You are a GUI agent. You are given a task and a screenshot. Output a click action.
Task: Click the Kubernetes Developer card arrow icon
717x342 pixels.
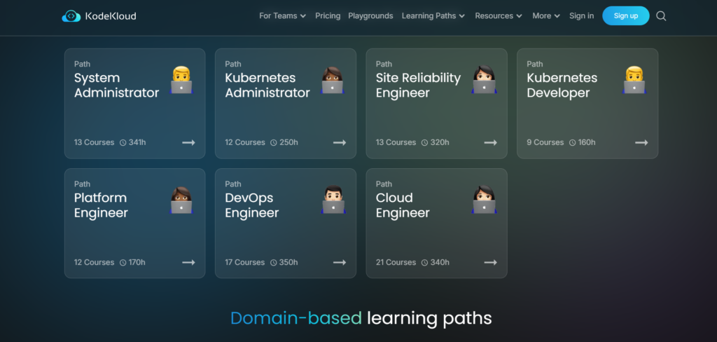click(641, 142)
